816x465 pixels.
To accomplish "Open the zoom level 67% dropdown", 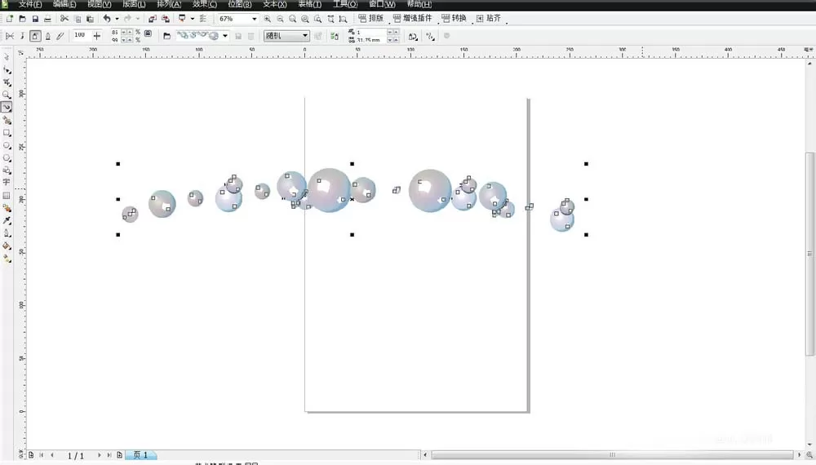I will (254, 19).
